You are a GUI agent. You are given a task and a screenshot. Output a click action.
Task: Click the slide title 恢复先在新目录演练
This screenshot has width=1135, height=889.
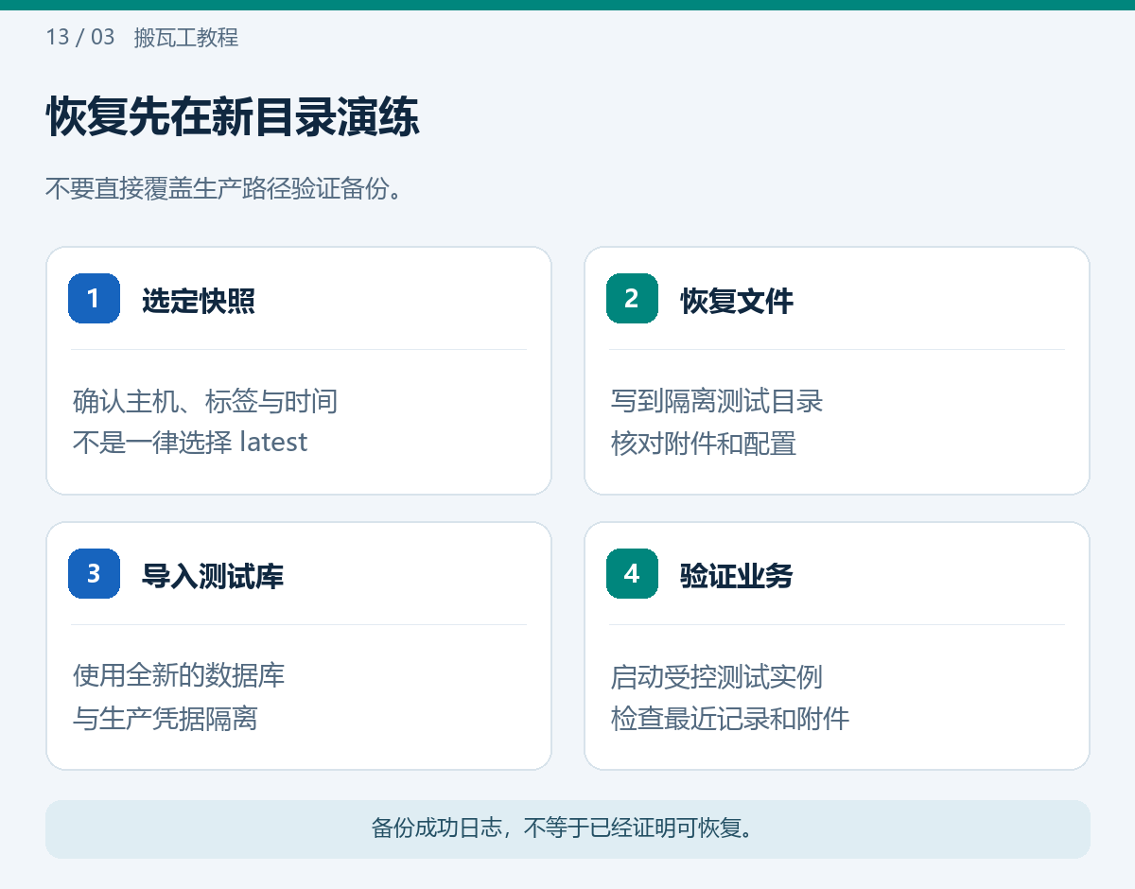[x=233, y=118]
